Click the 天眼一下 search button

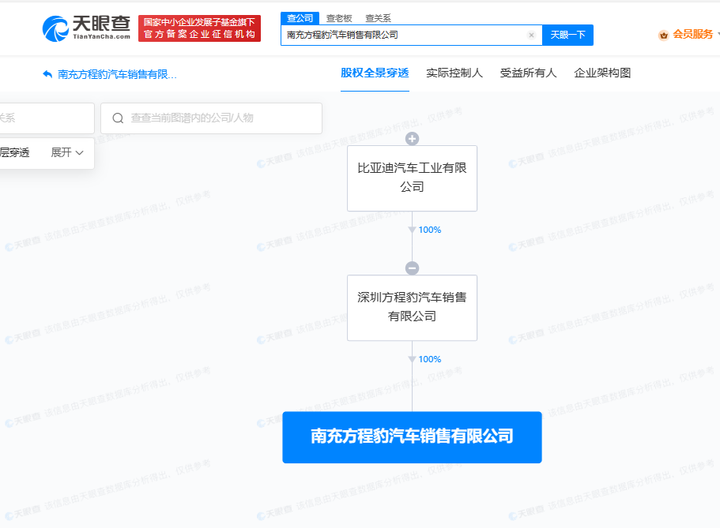pyautogui.click(x=567, y=35)
